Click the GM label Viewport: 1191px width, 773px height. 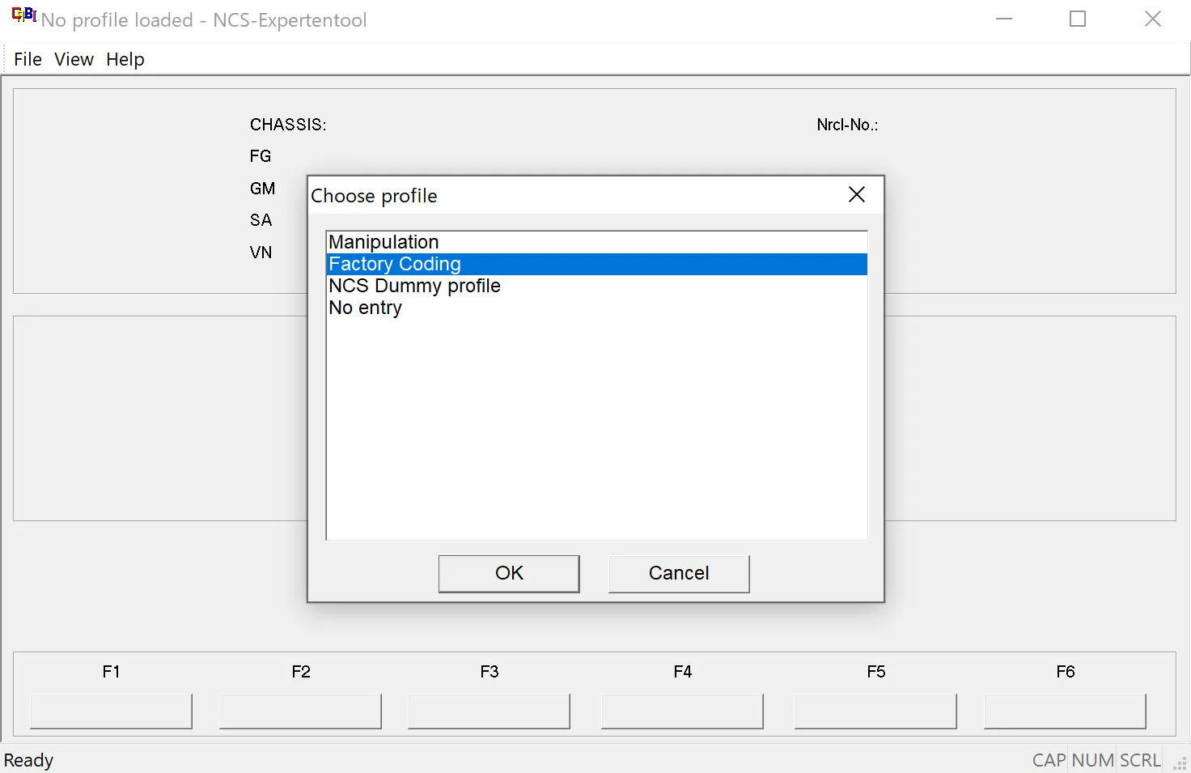(x=262, y=189)
